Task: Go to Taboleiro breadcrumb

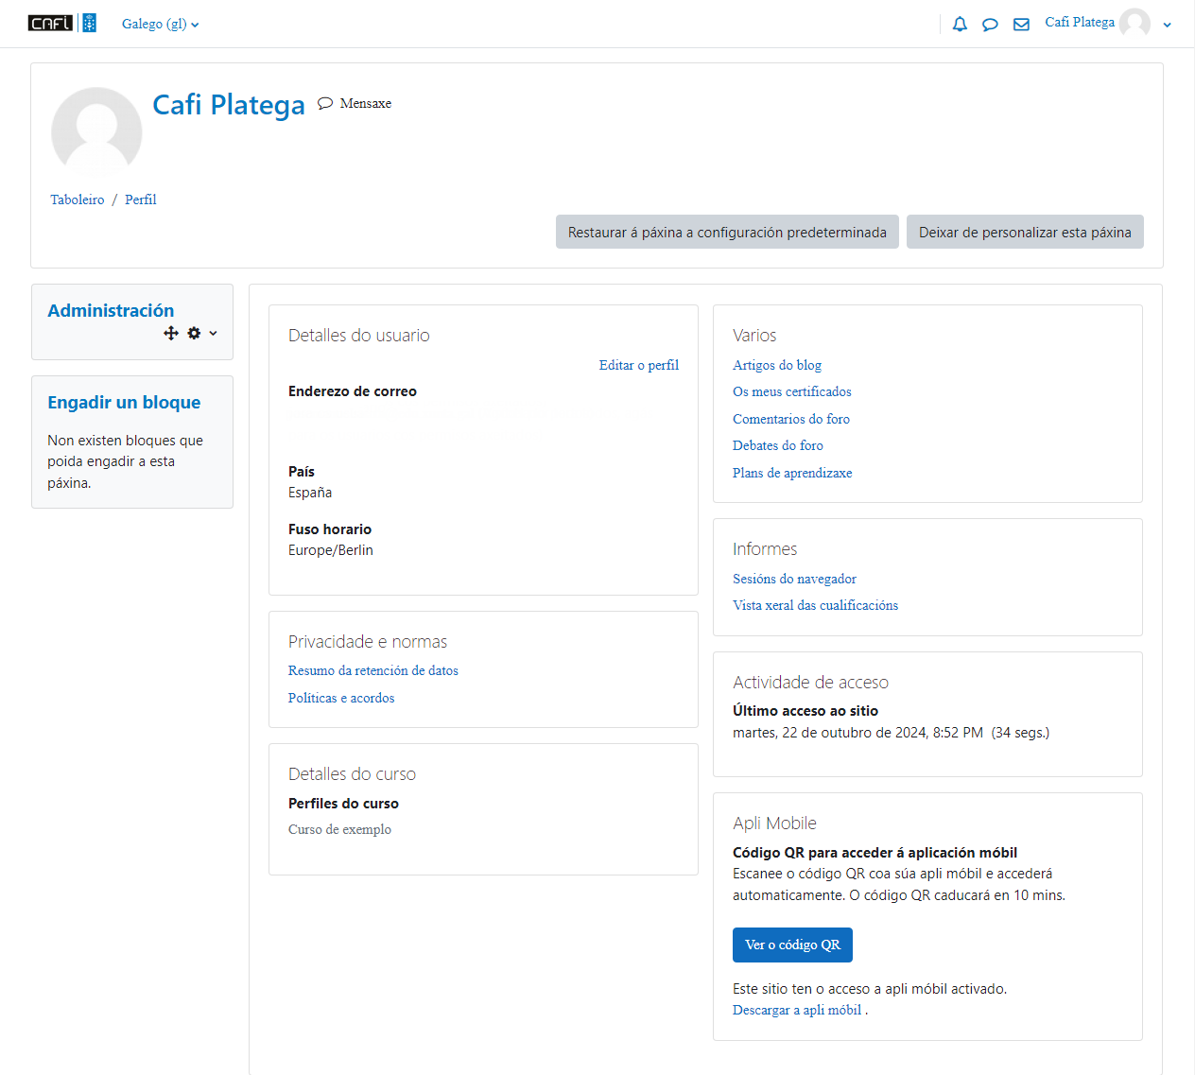Action: click(x=78, y=199)
